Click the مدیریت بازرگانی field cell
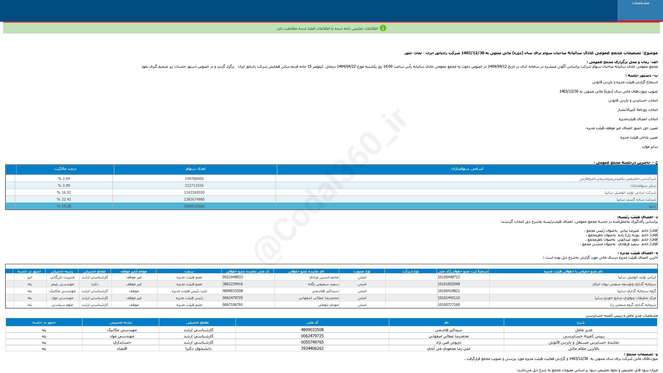 [x=62, y=277]
